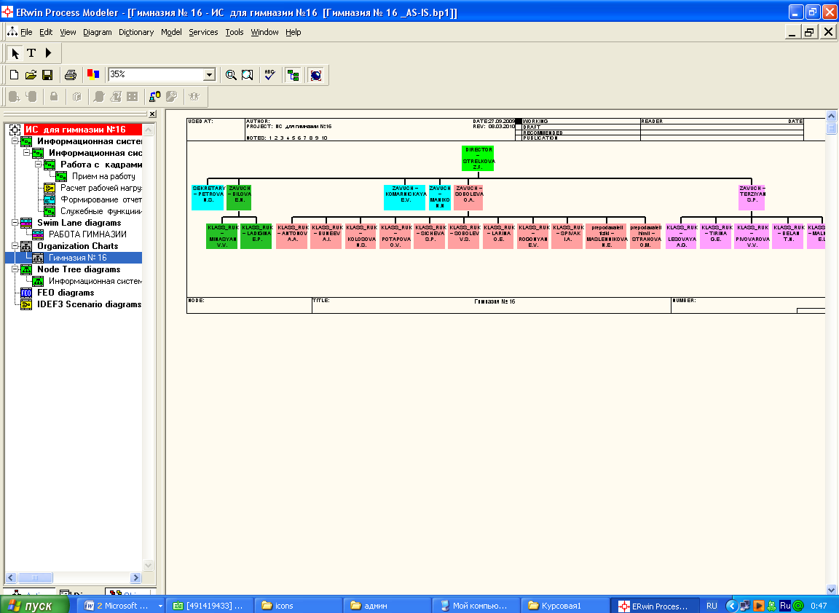Click the DIRECTOR Strelkova org box
Screen dimensions: 839x613
click(478, 158)
